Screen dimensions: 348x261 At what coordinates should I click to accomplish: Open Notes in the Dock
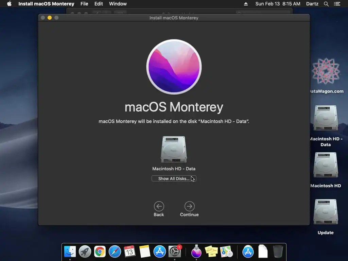(x=145, y=251)
